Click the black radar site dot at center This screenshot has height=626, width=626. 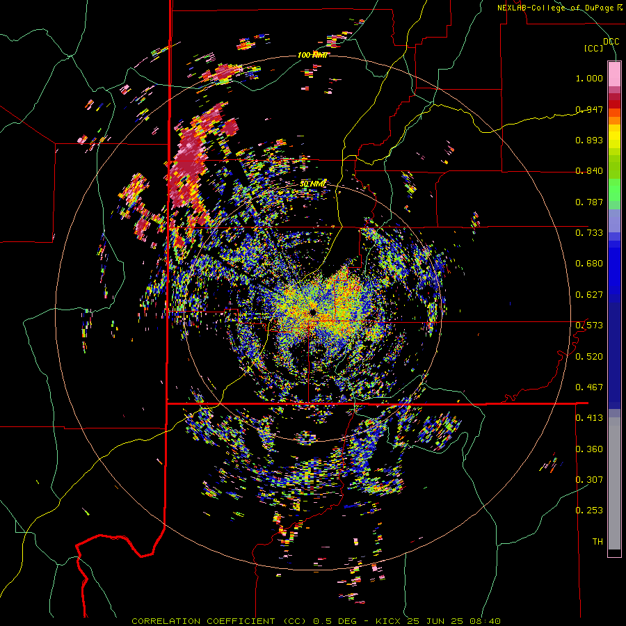[x=312, y=312]
